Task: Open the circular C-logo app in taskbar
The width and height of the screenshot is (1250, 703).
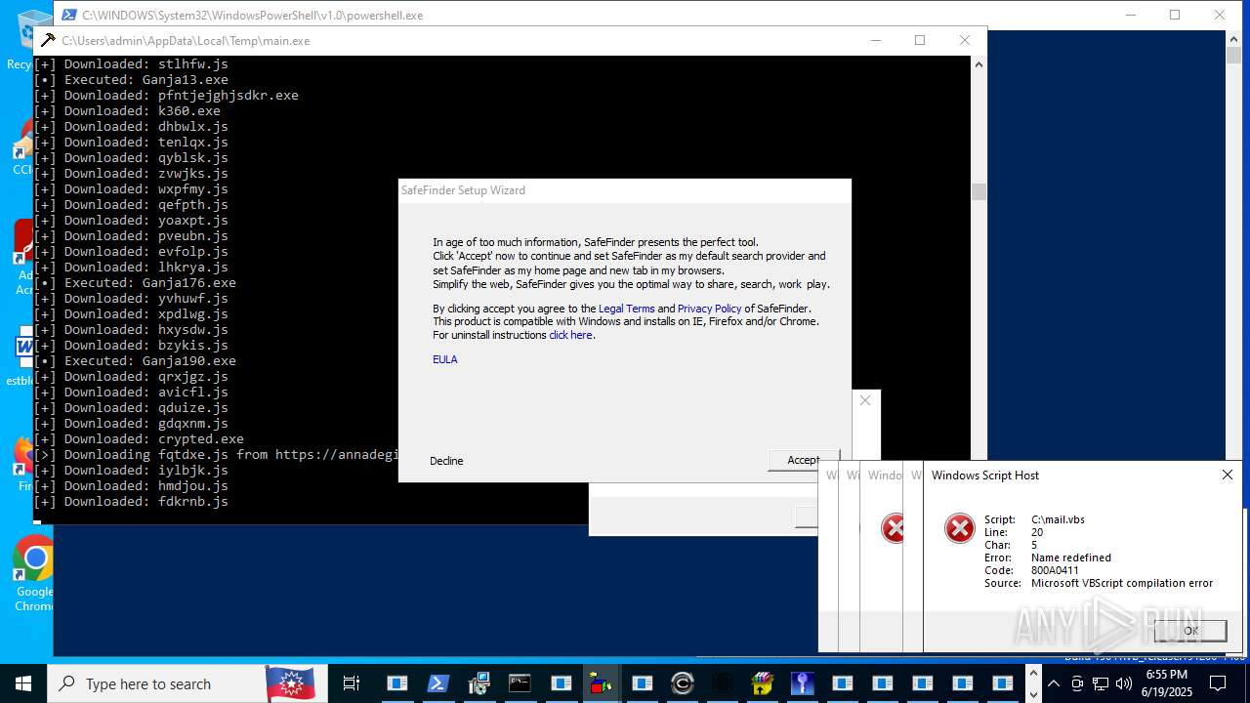Action: 683,683
